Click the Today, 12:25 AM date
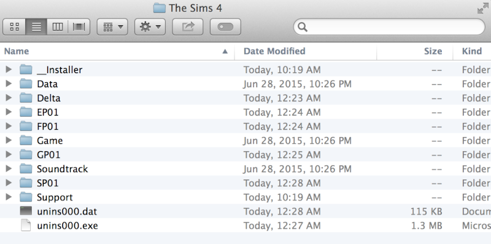The image size is (491, 244). (282, 155)
